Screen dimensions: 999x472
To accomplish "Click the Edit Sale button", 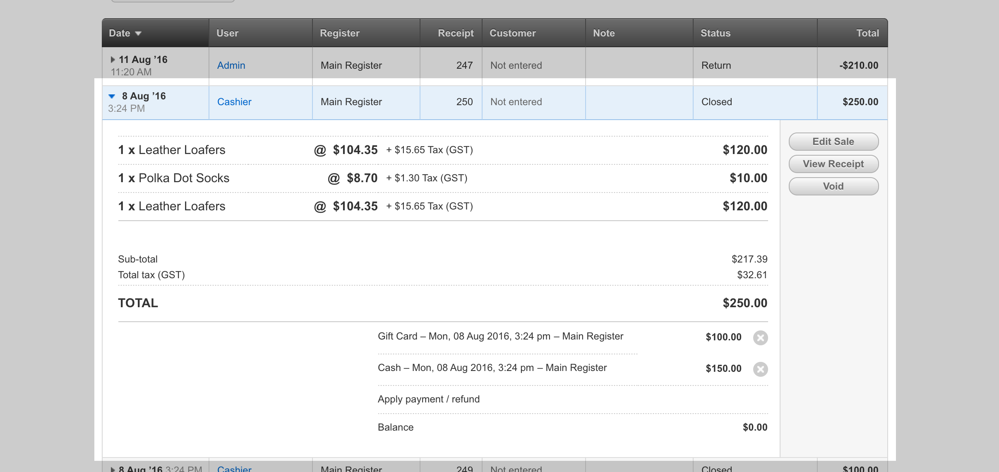I will [x=833, y=142].
